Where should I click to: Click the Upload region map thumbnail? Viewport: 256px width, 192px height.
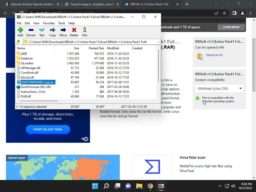point(63,167)
